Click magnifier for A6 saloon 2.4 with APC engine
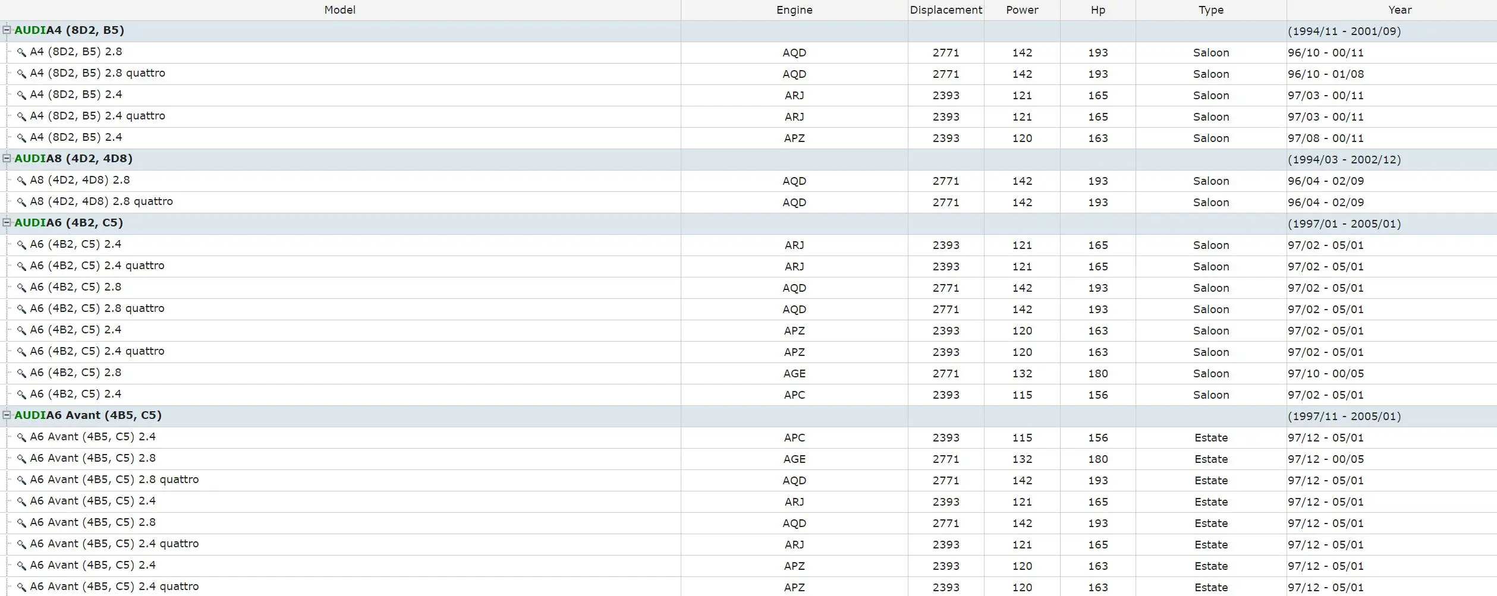This screenshot has width=1497, height=596. click(21, 395)
